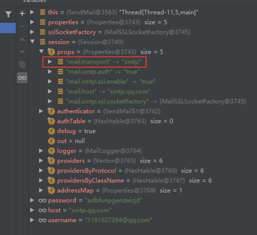Image resolution: width=257 pixels, height=235 pixels.
Task: Remove the selected watch using minus icon
Action: tap(22, 26)
